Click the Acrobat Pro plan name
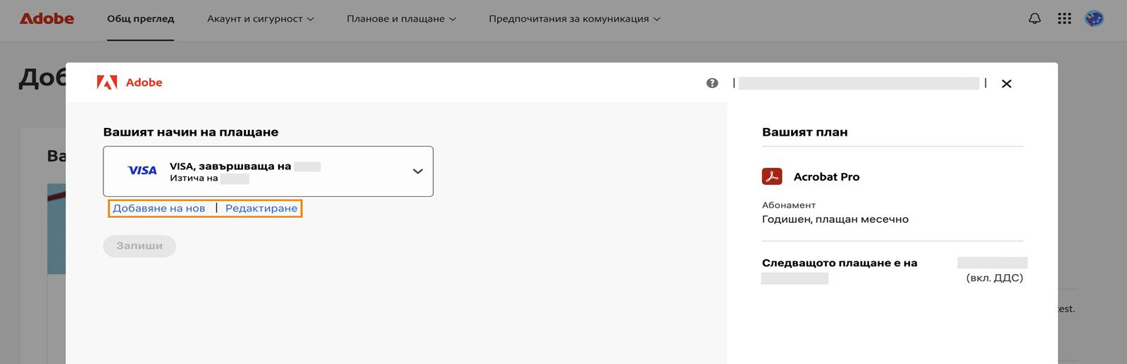This screenshot has height=364, width=1127. (826, 177)
